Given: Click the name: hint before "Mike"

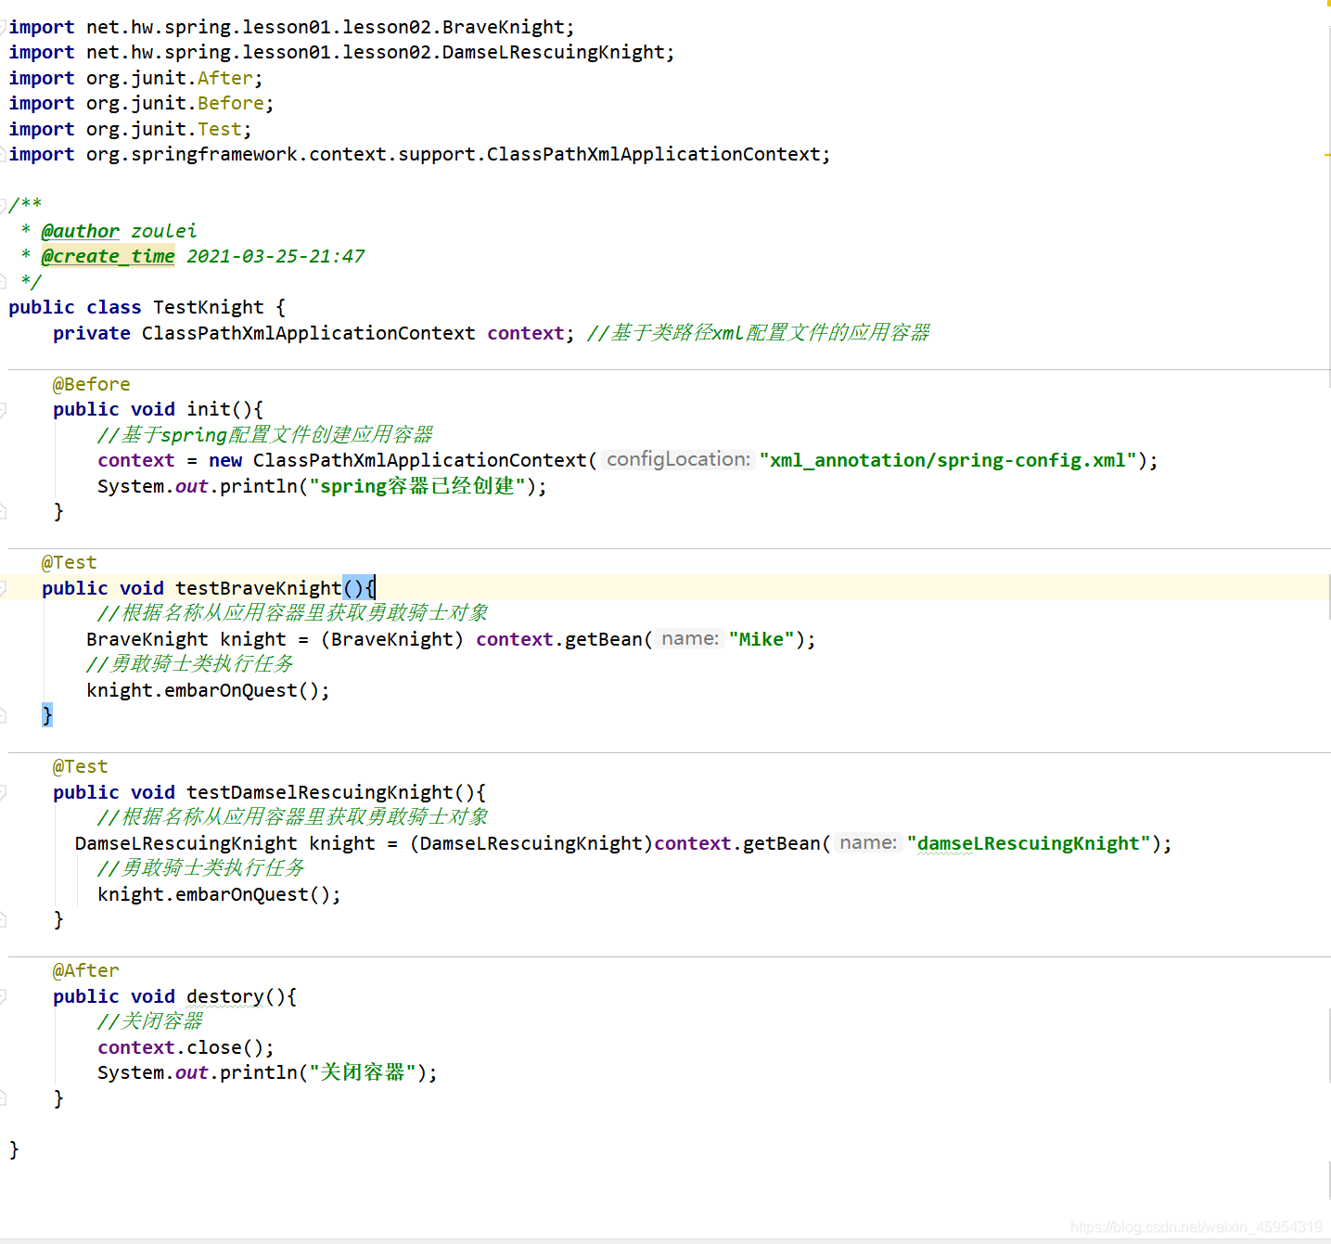Looking at the screenshot, I should tap(690, 638).
